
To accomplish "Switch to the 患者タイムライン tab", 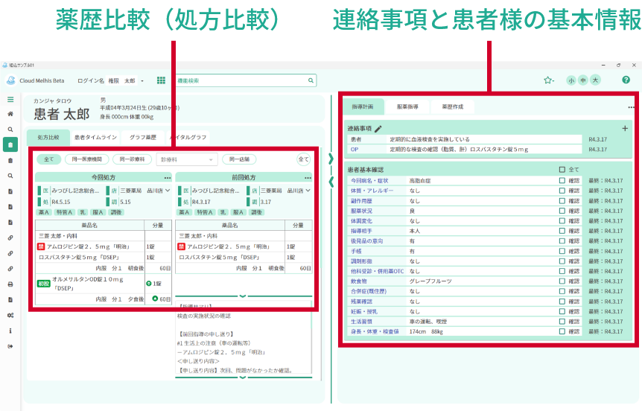I will (94, 138).
